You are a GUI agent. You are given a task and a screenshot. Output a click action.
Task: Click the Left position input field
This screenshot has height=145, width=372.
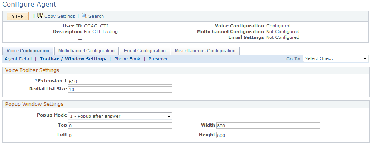(x=120, y=135)
